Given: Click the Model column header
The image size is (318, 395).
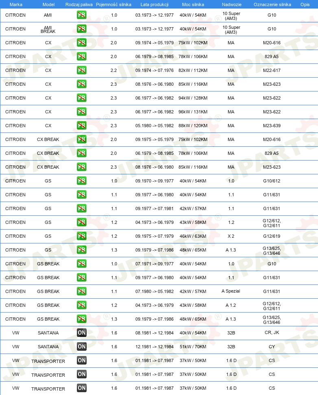Looking at the screenshot, I should pos(48,4).
